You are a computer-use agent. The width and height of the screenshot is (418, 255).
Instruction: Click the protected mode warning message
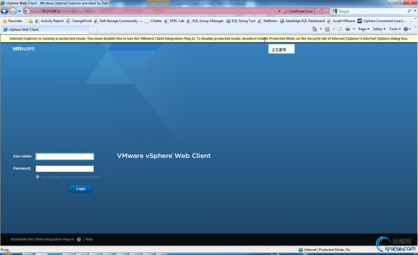click(x=209, y=39)
